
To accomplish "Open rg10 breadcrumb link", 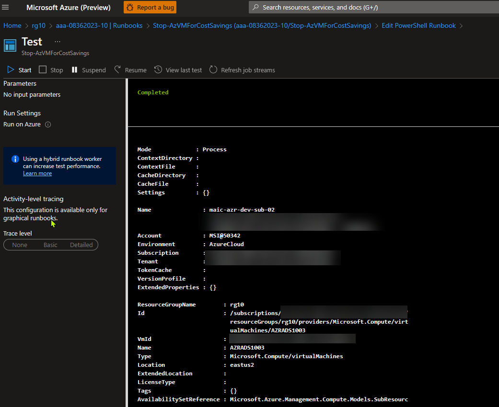I will tap(38, 25).
